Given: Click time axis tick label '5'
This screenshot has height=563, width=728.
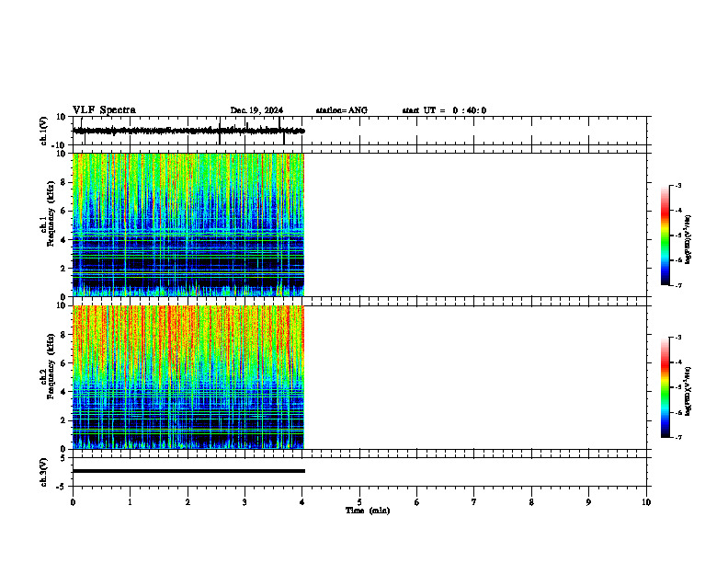Looking at the screenshot, I should click(359, 502).
